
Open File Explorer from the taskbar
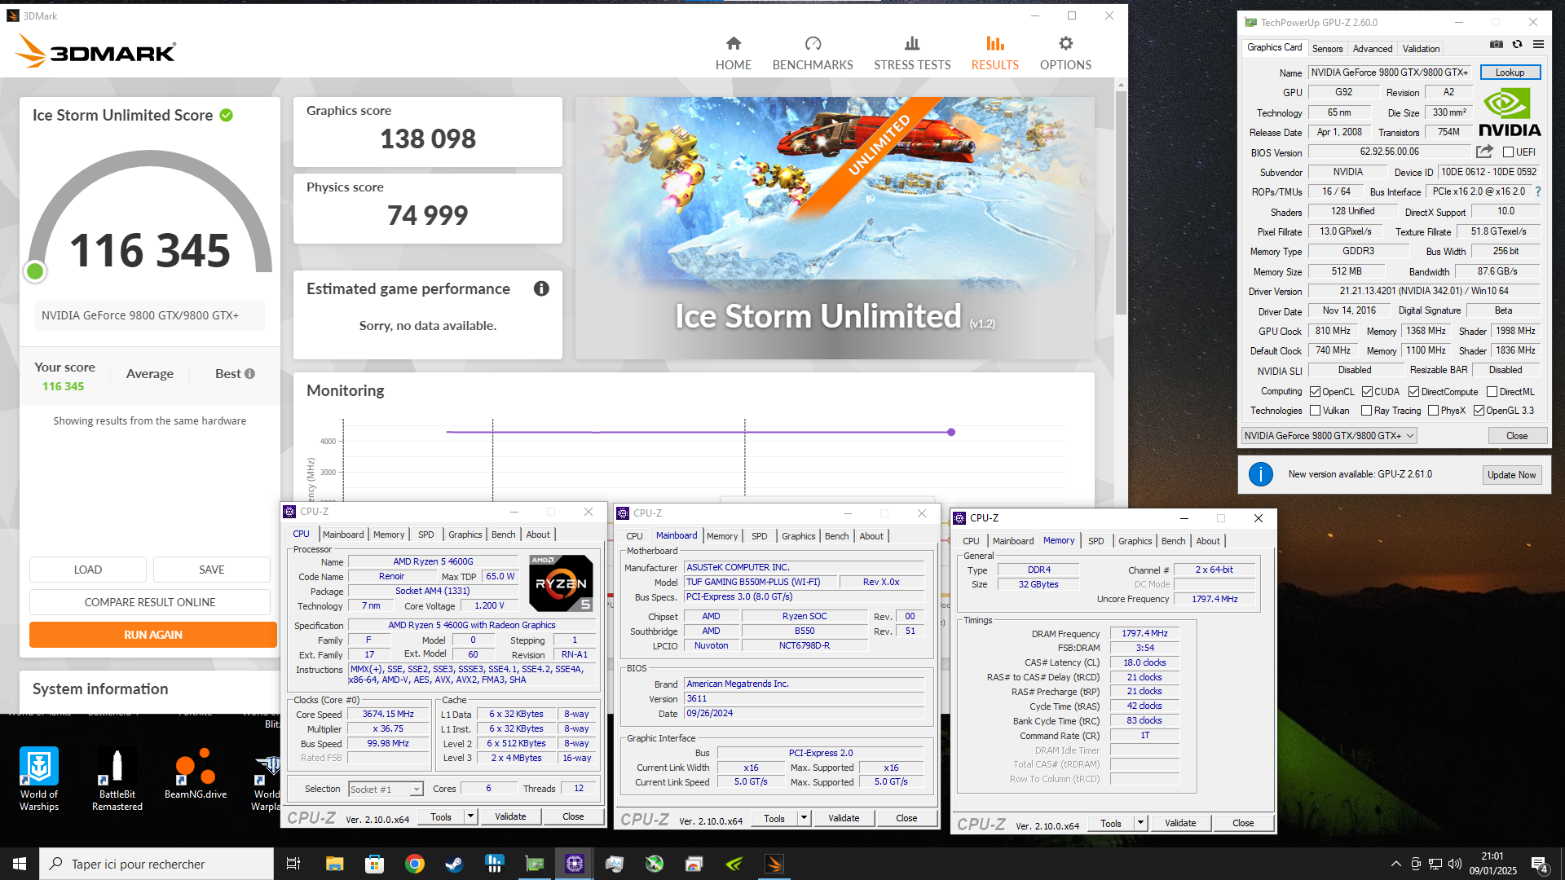pyautogui.click(x=335, y=864)
